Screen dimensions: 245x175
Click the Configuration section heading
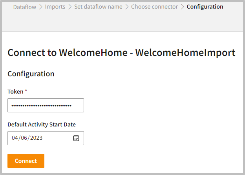(31, 74)
